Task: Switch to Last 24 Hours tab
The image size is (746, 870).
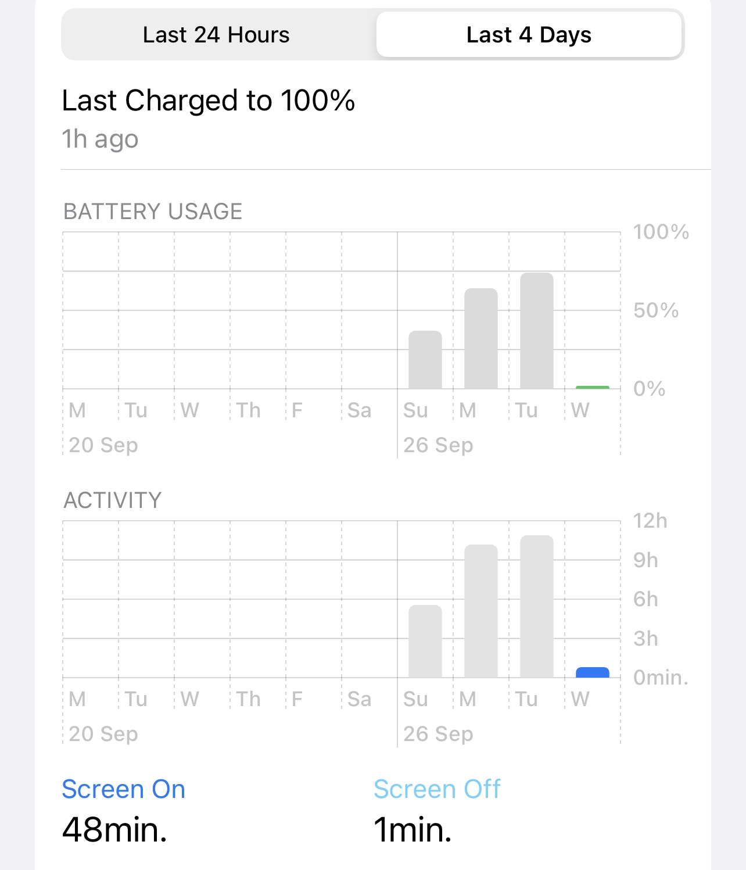Action: click(x=216, y=35)
